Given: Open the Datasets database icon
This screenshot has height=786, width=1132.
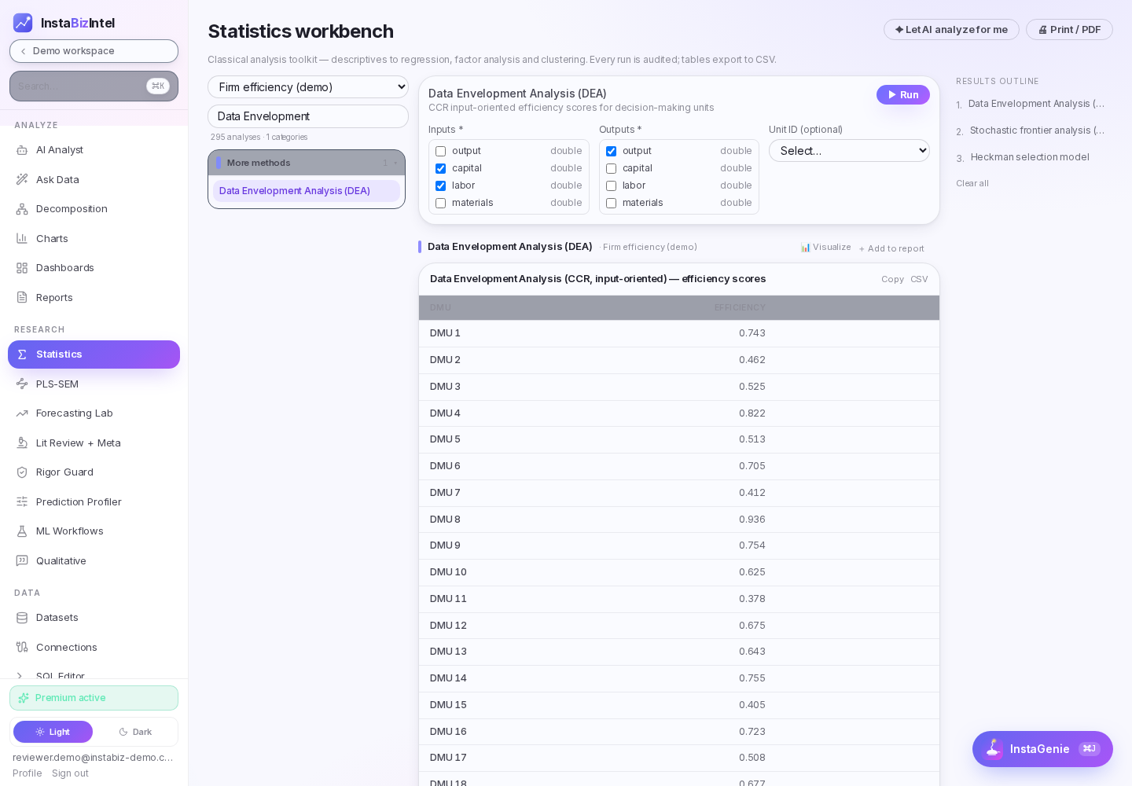Looking at the screenshot, I should [22, 618].
